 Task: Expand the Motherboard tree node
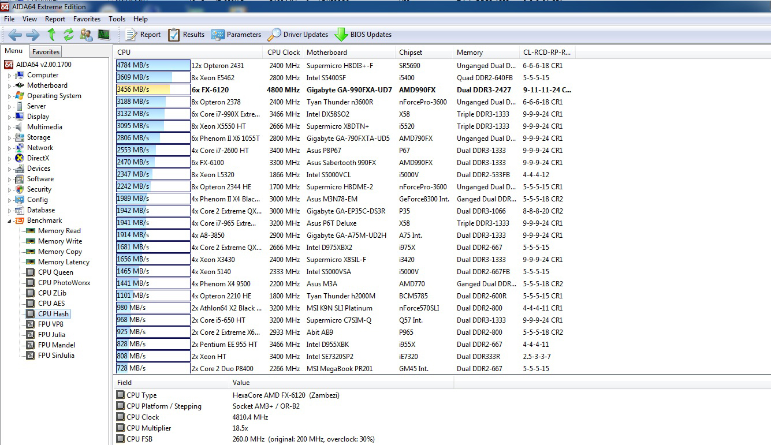click(x=9, y=85)
